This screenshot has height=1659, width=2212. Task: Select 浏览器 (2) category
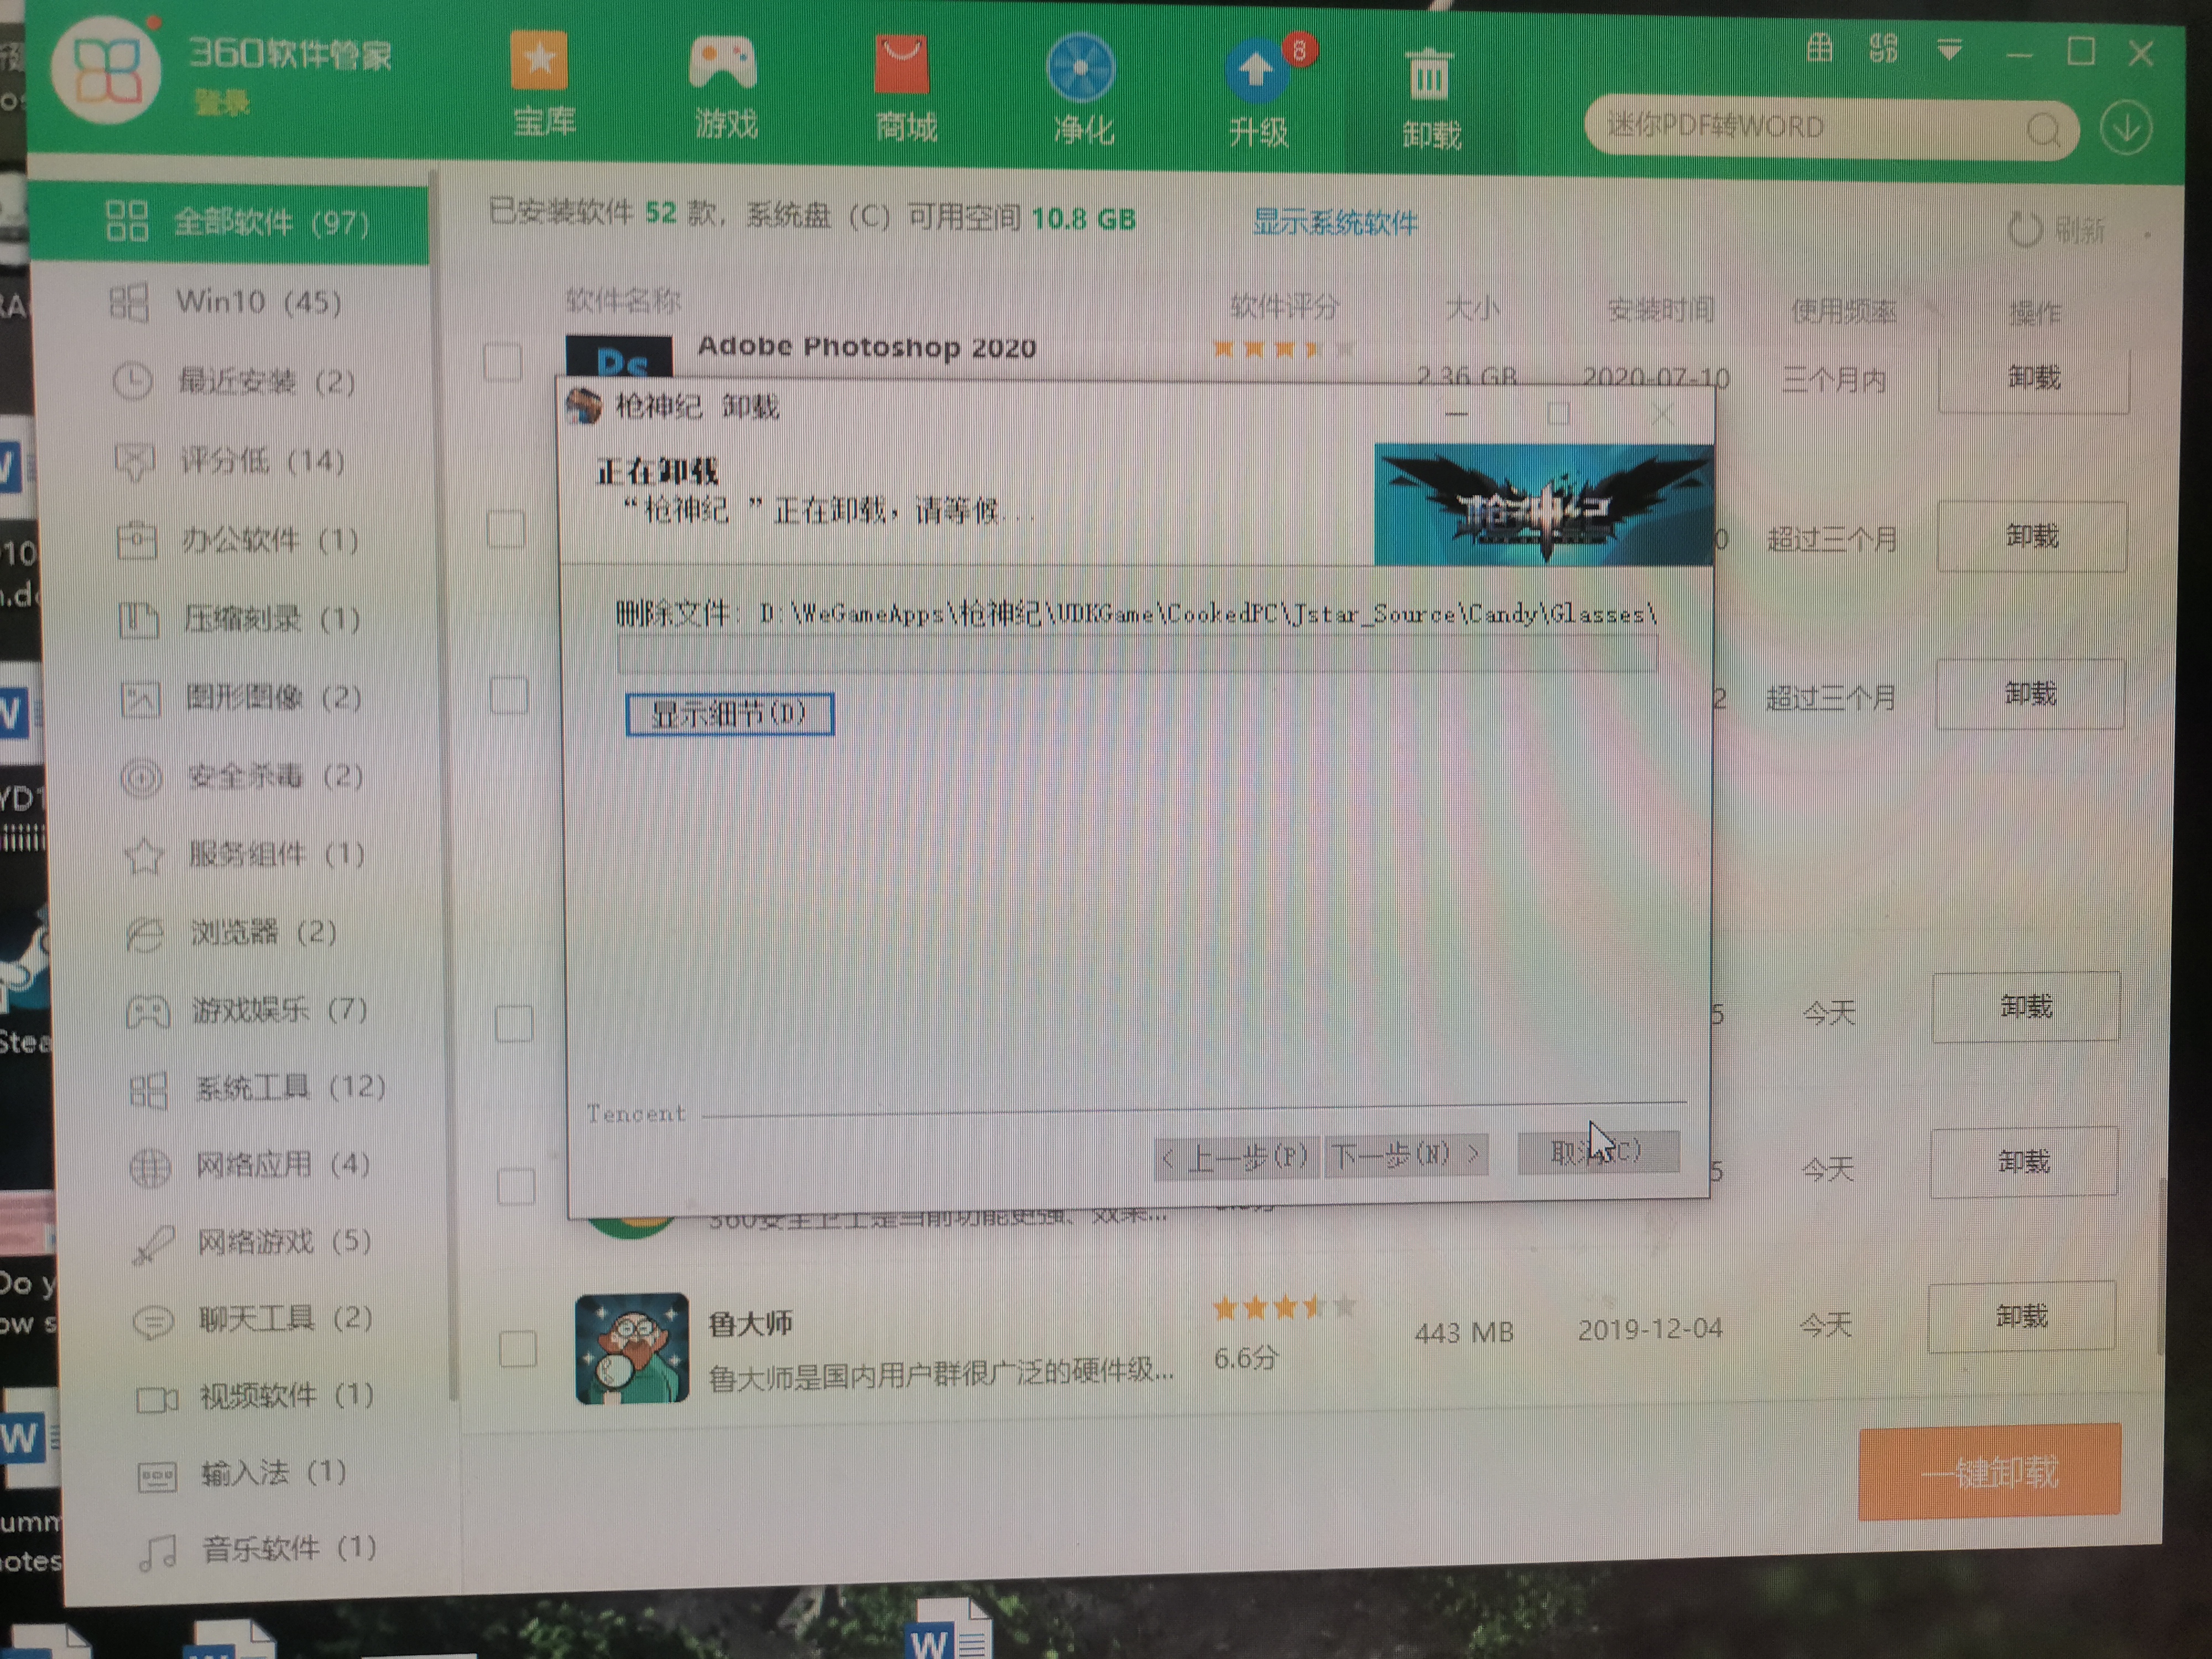click(x=232, y=932)
